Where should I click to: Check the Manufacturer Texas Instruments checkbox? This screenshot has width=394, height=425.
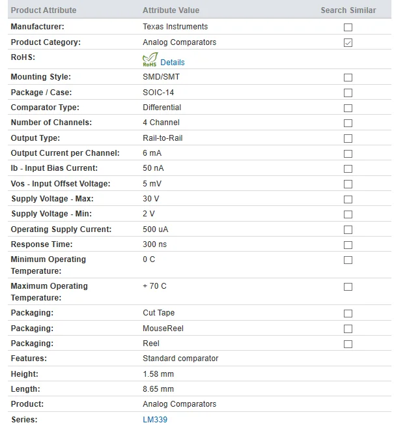click(348, 27)
